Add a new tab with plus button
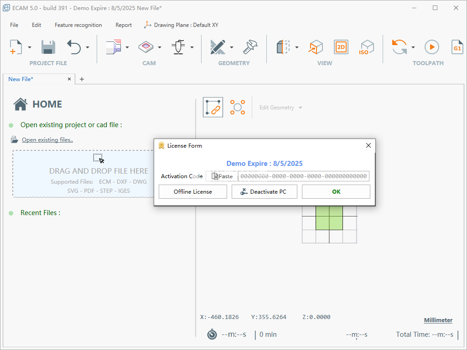 pos(82,79)
